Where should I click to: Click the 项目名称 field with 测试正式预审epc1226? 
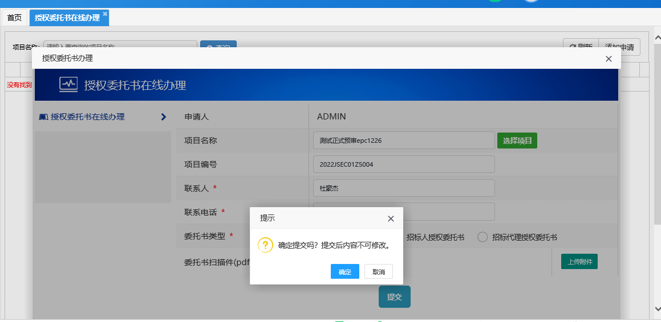point(404,141)
